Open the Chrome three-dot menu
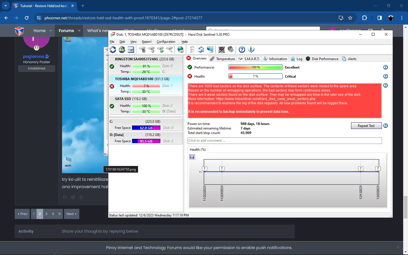408x255 pixels. pos(402,18)
